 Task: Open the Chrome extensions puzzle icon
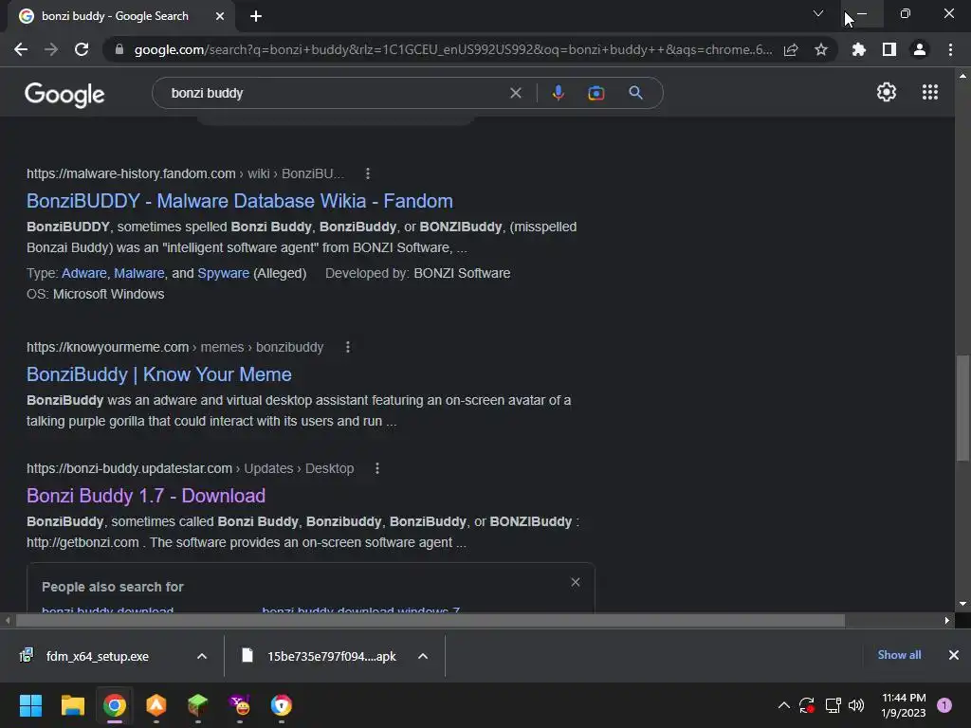[859, 49]
